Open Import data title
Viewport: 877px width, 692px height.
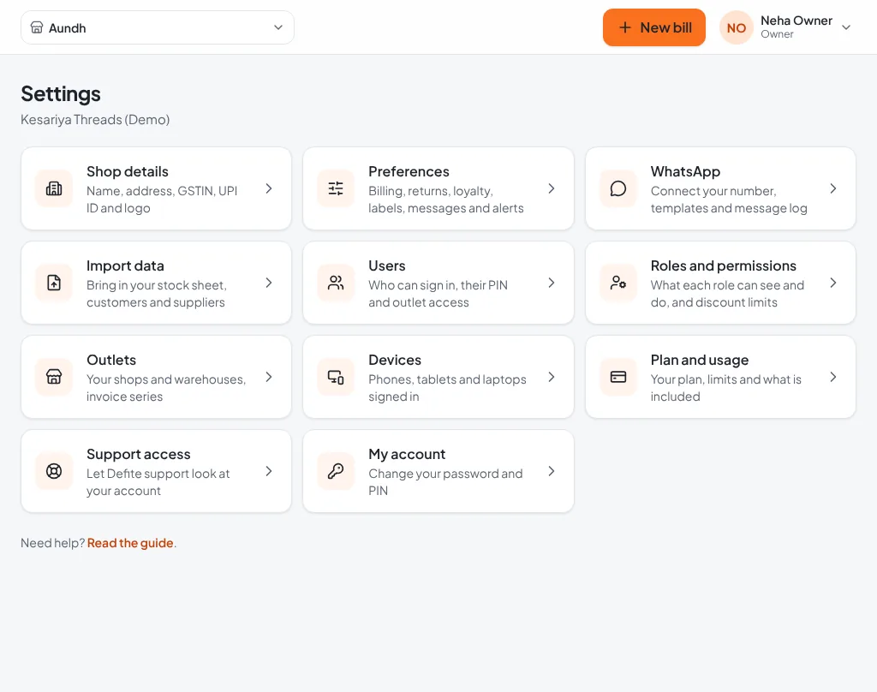click(125, 265)
